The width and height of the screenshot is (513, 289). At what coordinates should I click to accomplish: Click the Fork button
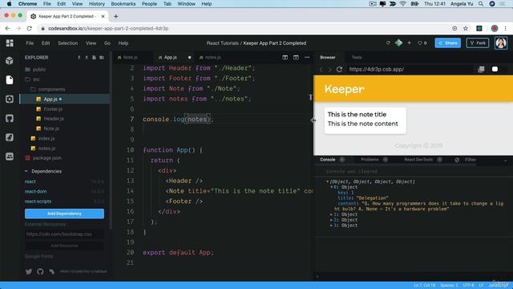tap(478, 43)
